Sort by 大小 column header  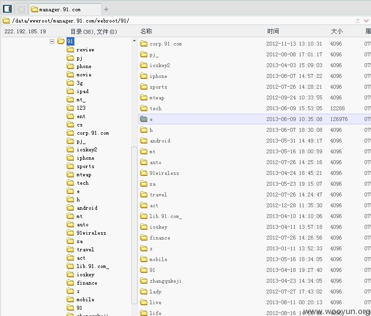(x=336, y=31)
